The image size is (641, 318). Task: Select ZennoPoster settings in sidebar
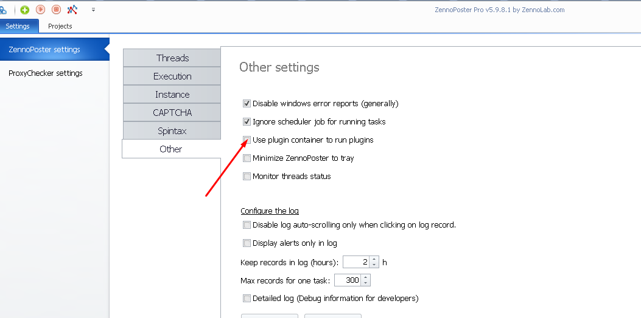coord(55,49)
